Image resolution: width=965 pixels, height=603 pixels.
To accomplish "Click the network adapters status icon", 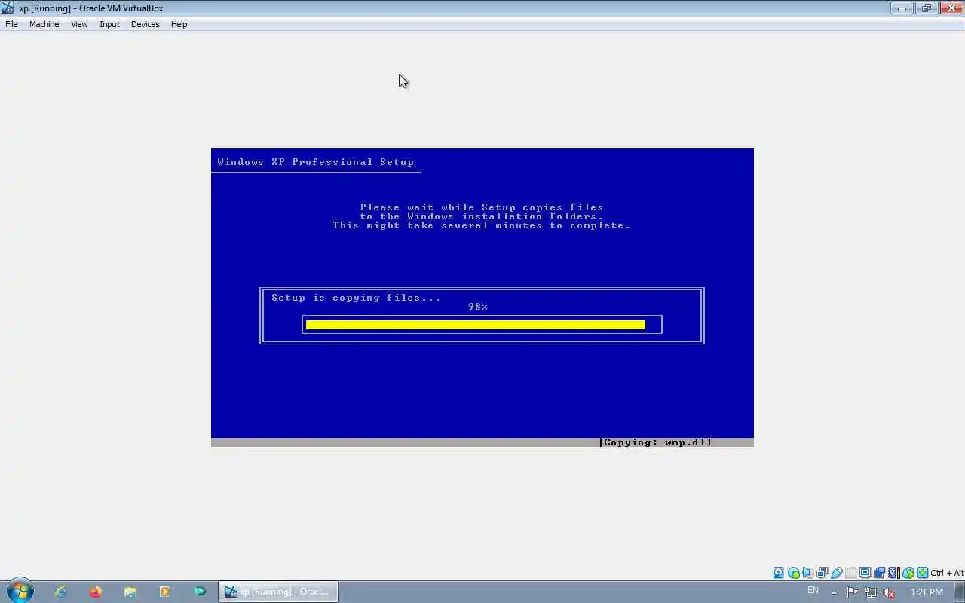I will [x=822, y=573].
